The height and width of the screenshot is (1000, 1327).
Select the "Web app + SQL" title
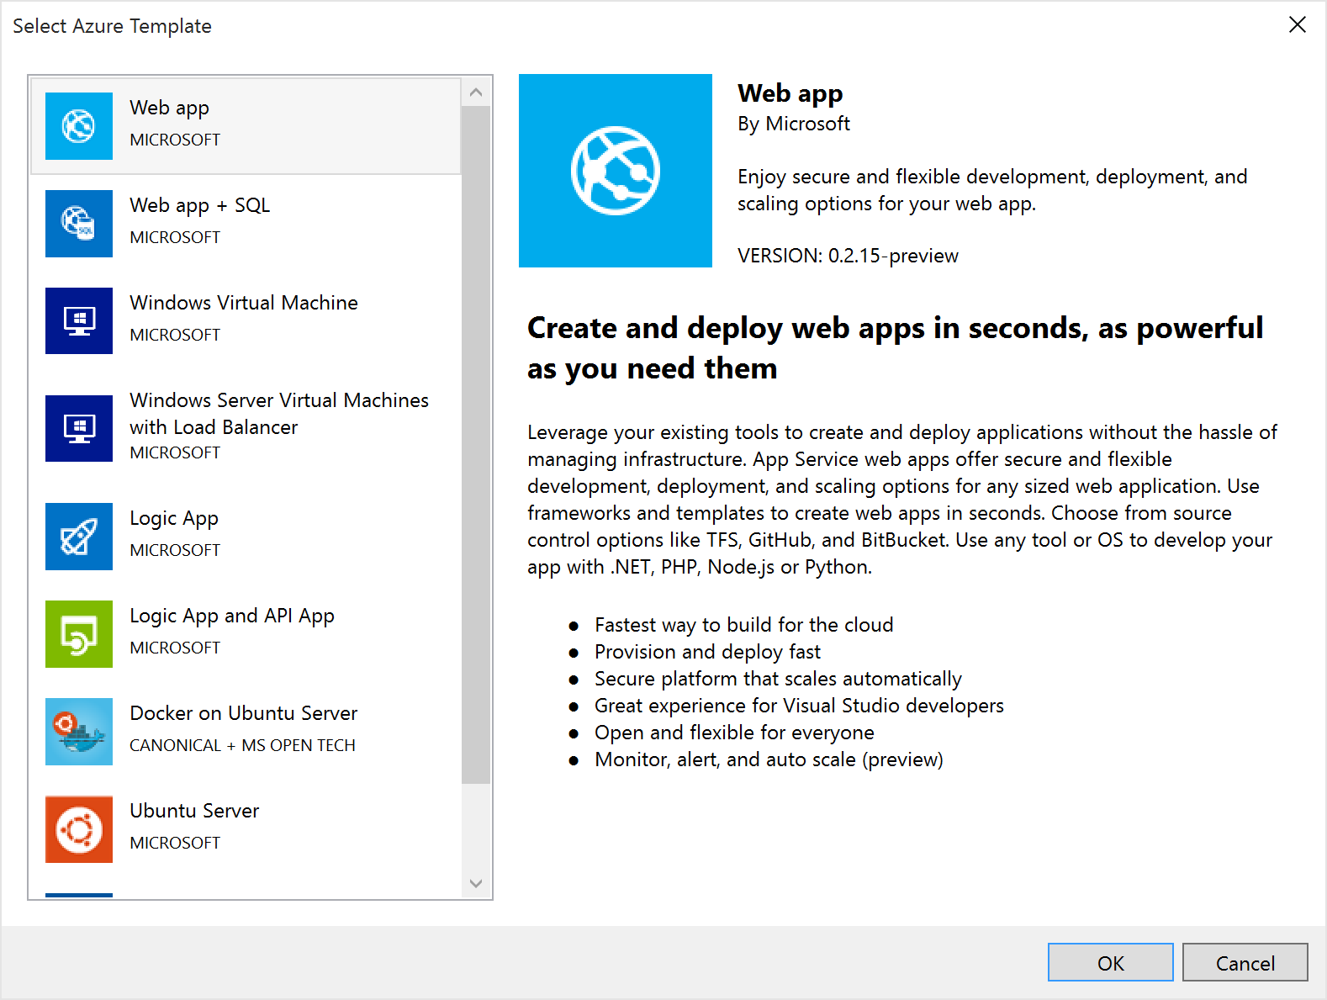coord(200,206)
